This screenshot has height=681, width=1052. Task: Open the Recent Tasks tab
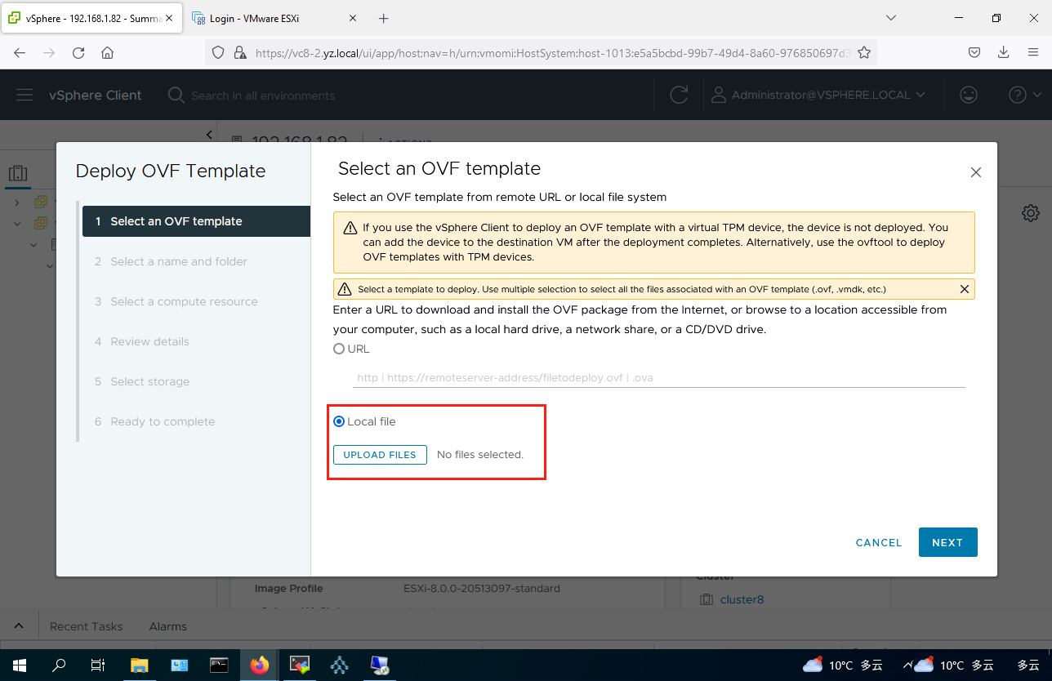point(86,626)
